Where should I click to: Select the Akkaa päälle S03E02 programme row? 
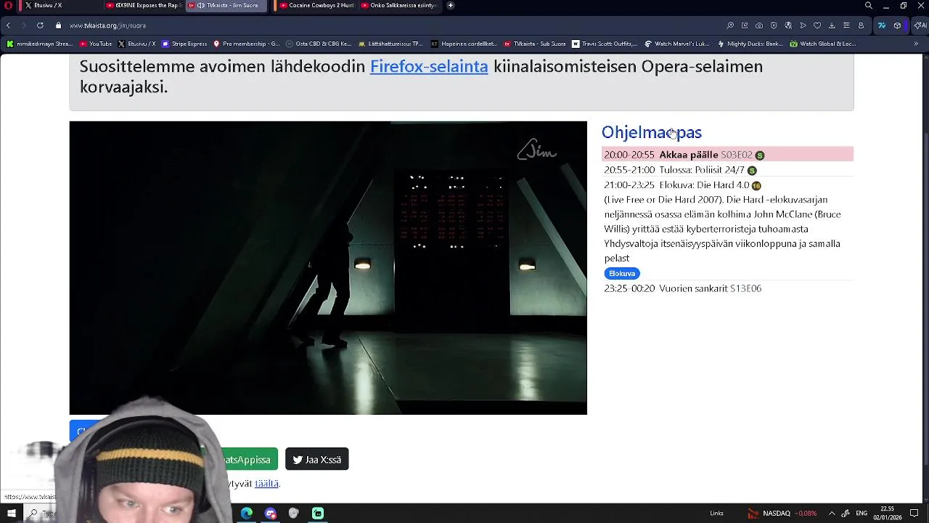coord(727,155)
